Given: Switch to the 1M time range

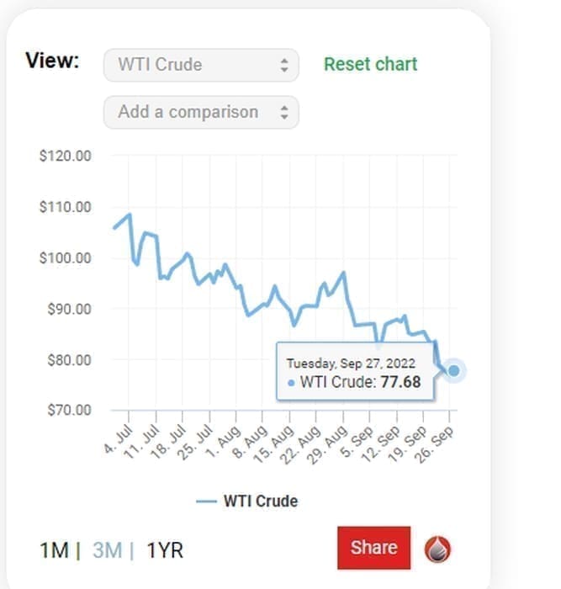Looking at the screenshot, I should (x=54, y=550).
